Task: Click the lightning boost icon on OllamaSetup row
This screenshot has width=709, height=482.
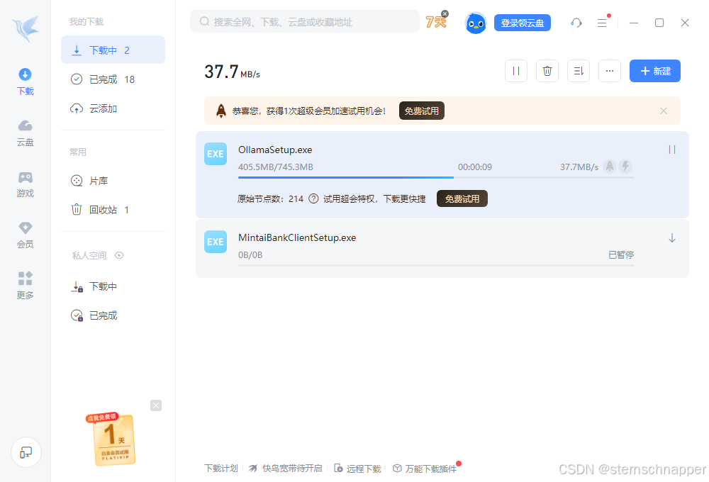Action: 625,167
